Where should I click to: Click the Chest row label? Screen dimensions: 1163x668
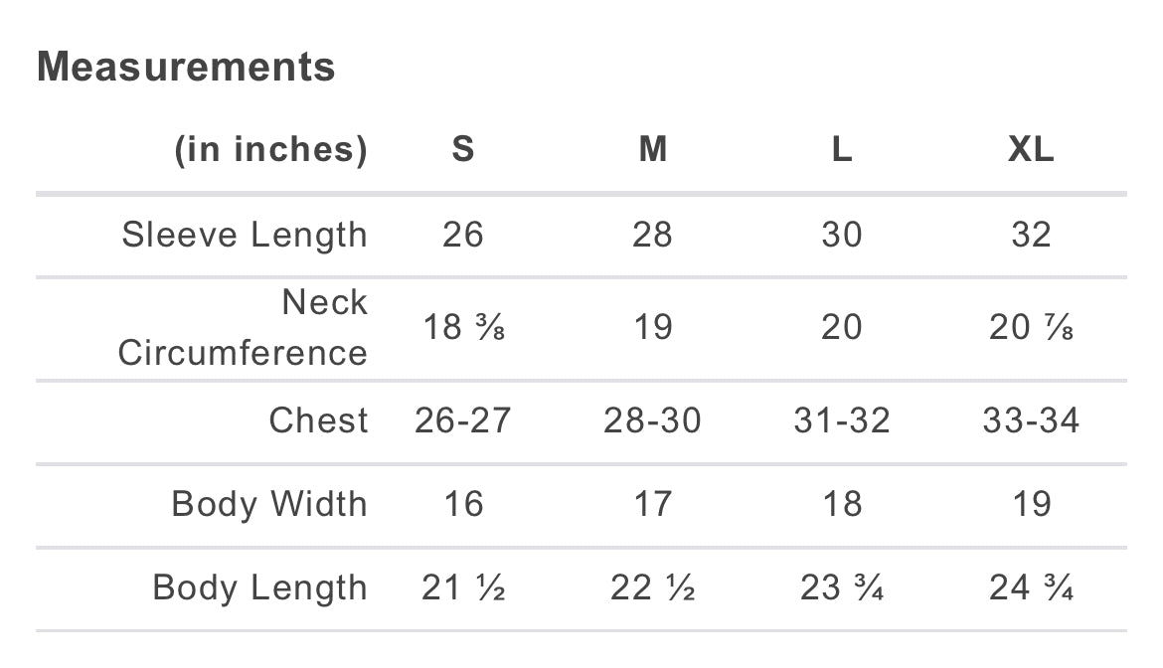click(x=318, y=420)
